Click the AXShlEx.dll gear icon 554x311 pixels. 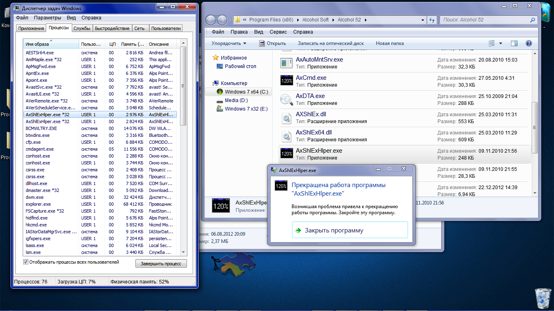coord(286,117)
